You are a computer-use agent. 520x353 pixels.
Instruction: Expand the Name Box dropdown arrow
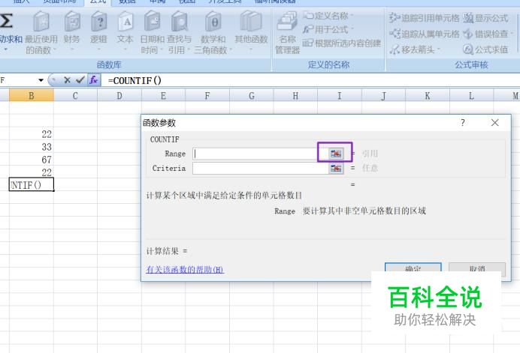[x=41, y=80]
